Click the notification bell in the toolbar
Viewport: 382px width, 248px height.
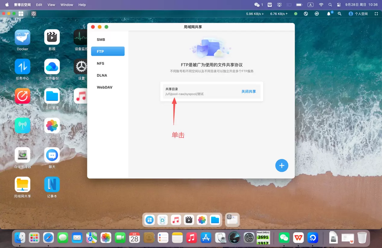(x=329, y=14)
